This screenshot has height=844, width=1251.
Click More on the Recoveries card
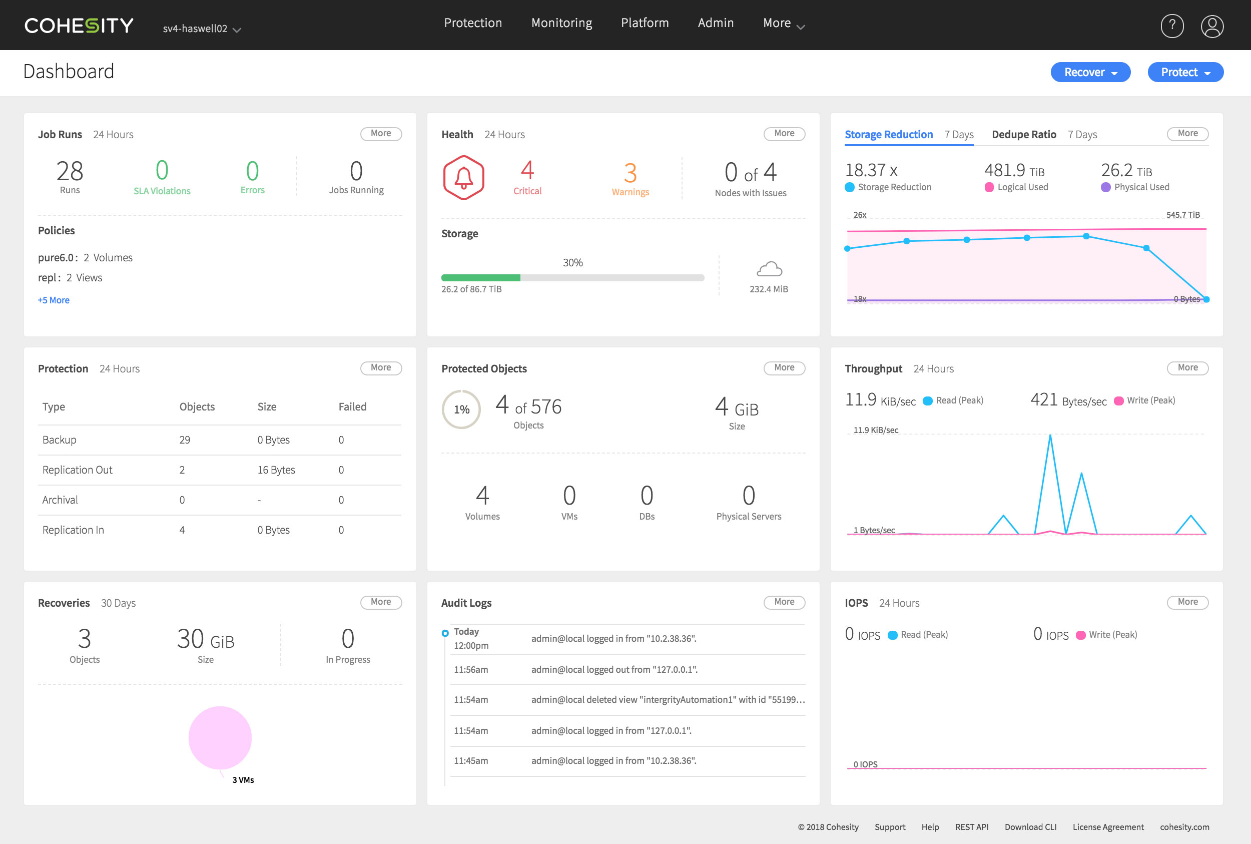coord(381,602)
